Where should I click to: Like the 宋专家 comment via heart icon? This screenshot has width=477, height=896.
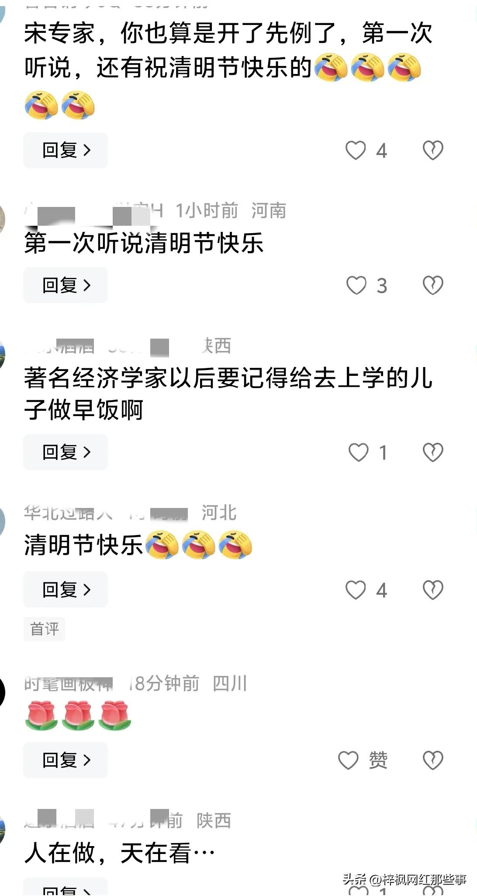coord(356,150)
